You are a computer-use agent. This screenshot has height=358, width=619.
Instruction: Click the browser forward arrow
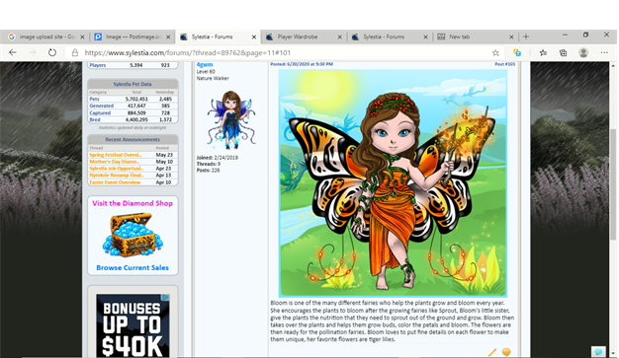[x=33, y=52]
